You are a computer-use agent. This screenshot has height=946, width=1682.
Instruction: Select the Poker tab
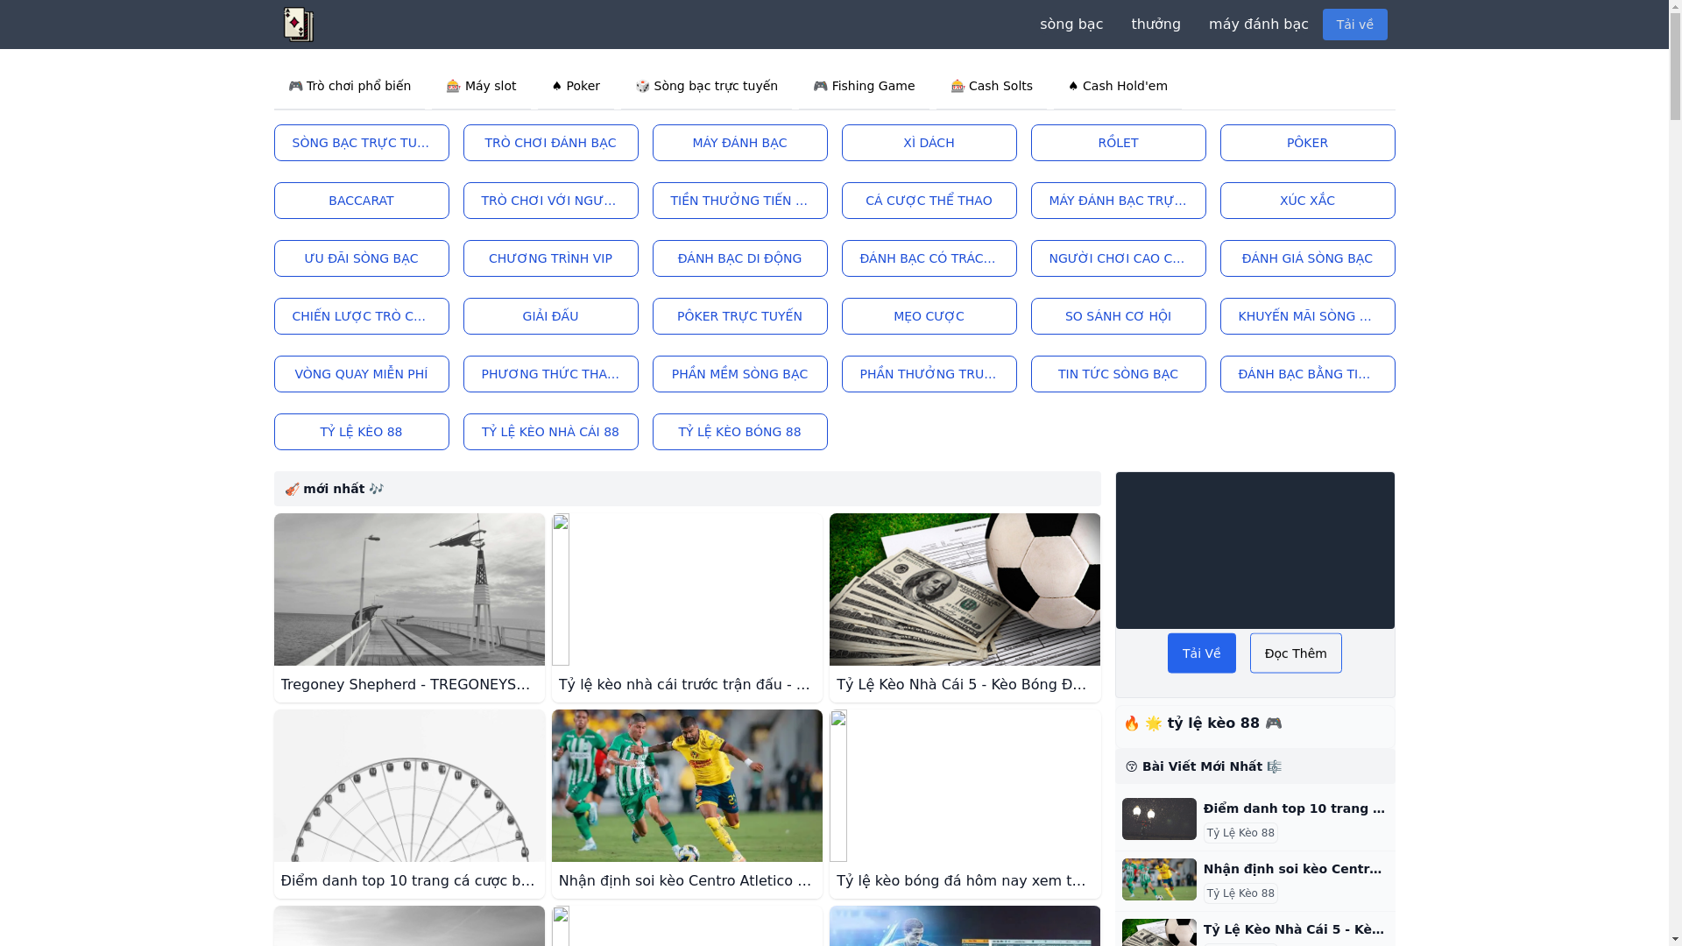click(x=576, y=86)
